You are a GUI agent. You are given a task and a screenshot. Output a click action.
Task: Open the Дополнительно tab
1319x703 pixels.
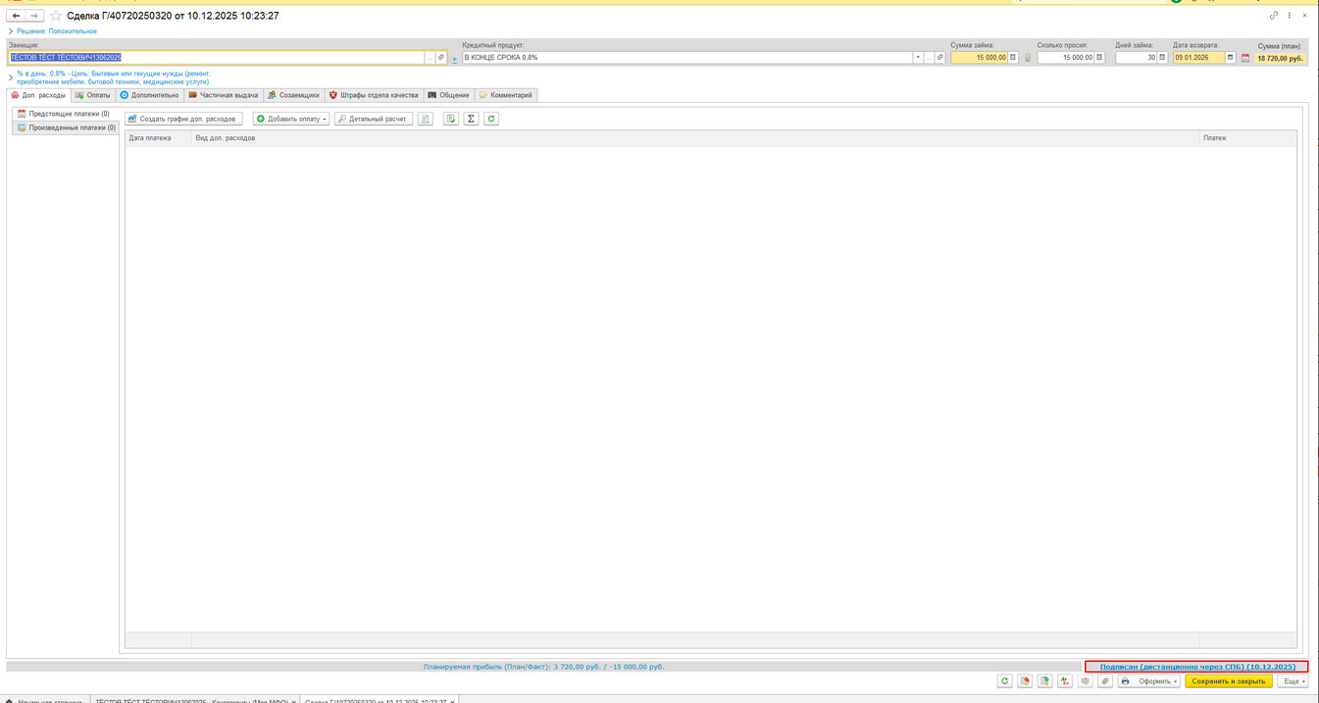(x=149, y=95)
